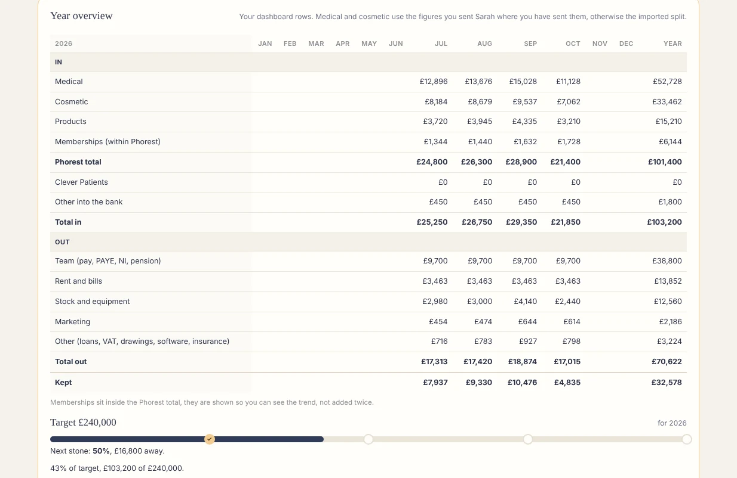Click Team year total £38,800
737x478 pixels.
[668, 261]
